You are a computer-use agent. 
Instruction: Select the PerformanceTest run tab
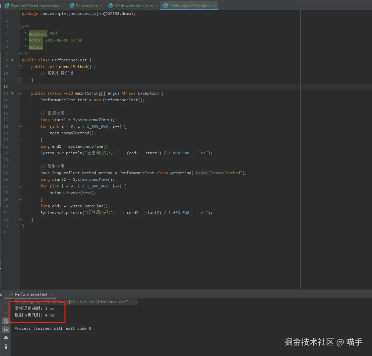tap(31, 294)
